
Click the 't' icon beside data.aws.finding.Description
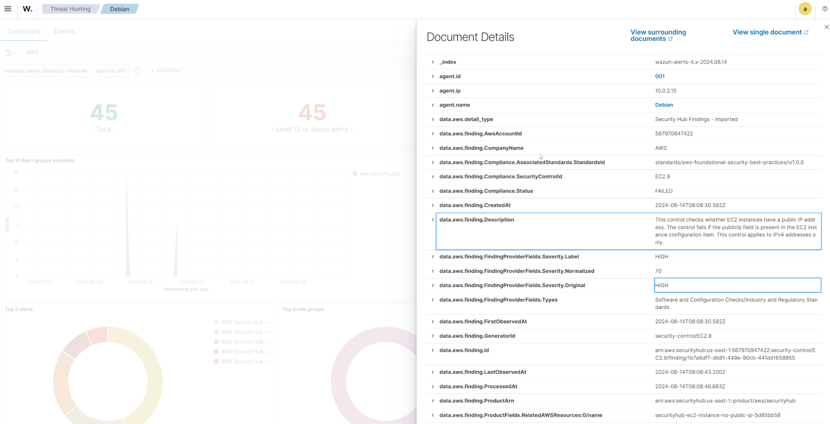pyautogui.click(x=433, y=219)
